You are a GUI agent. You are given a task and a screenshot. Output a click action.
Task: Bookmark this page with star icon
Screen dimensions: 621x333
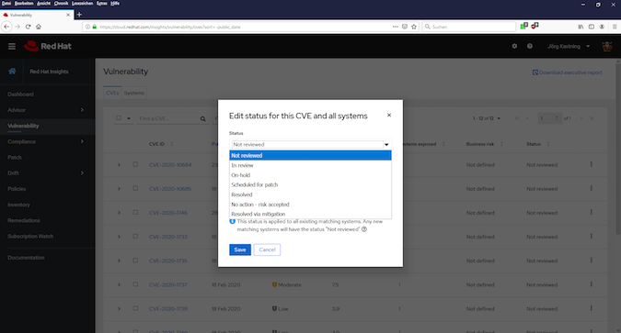click(414, 27)
